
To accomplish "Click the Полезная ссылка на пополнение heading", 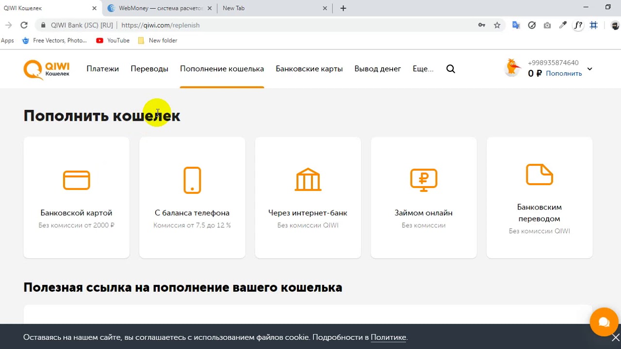I will point(183,287).
